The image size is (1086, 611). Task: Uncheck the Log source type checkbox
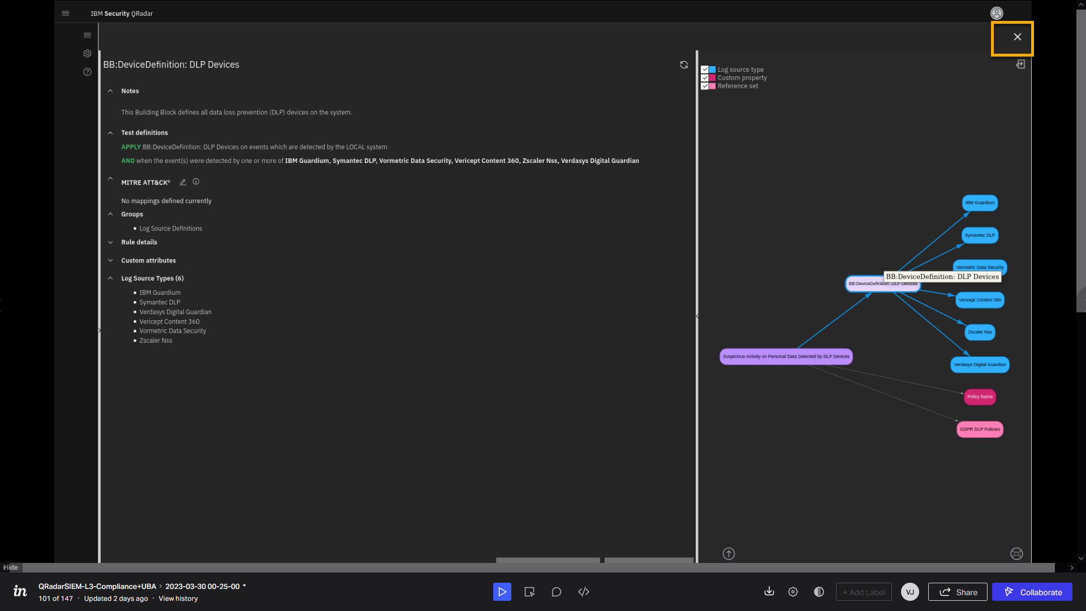pyautogui.click(x=705, y=70)
